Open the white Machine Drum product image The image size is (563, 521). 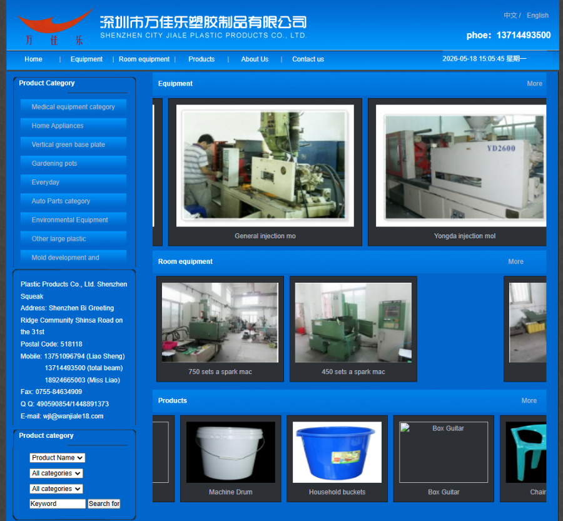pos(230,452)
